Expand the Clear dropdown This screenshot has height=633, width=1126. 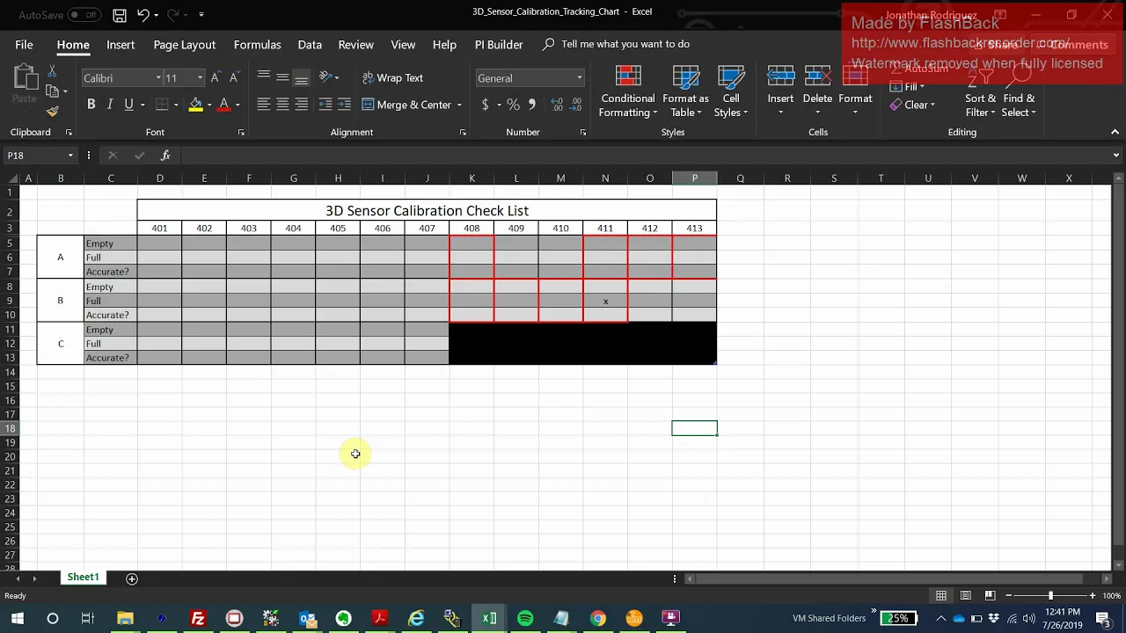click(x=932, y=105)
